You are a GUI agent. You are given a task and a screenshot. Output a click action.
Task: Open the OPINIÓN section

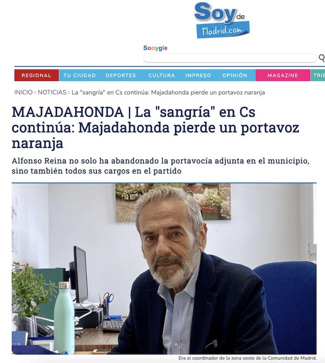(235, 75)
